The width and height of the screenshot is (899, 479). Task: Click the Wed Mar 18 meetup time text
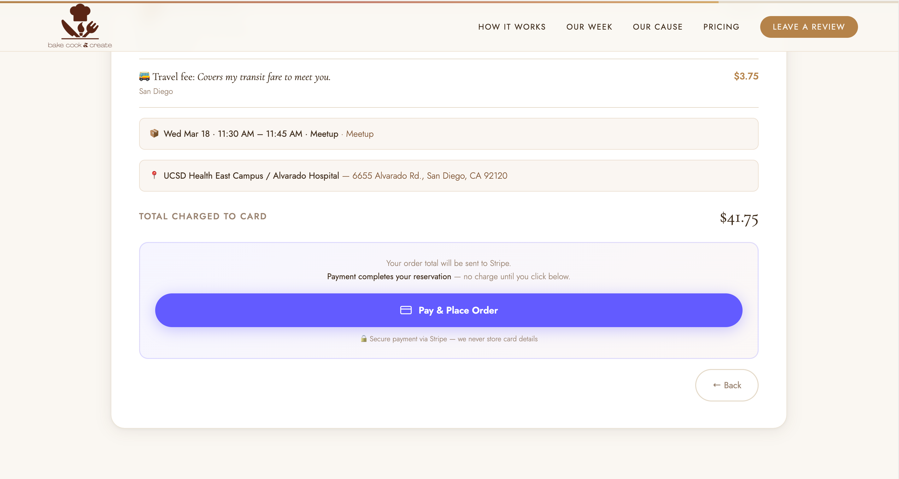[x=251, y=134]
